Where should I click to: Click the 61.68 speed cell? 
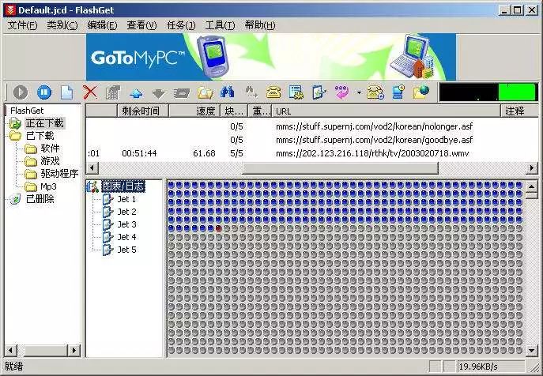point(205,153)
